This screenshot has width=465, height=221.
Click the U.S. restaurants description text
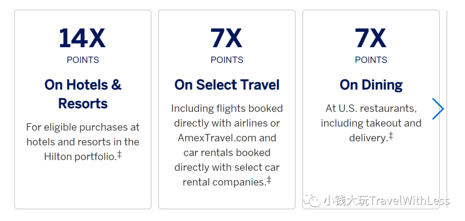pyautogui.click(x=371, y=123)
